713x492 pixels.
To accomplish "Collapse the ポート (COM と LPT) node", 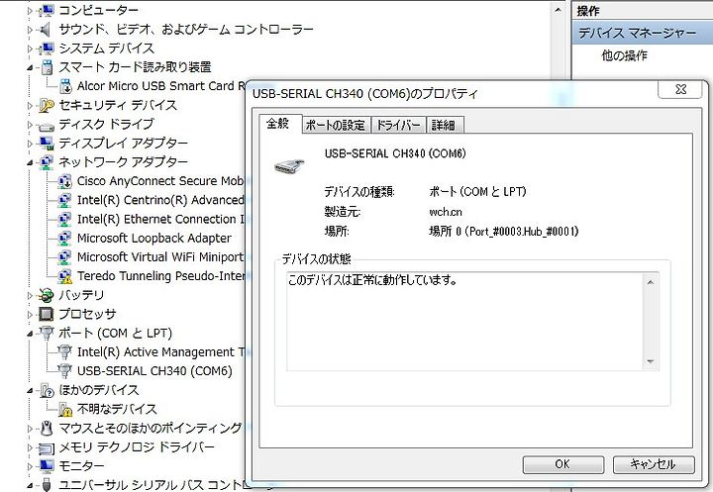I will 31,334.
